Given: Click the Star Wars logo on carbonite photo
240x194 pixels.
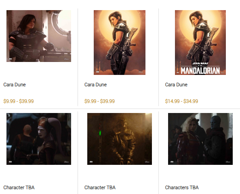Looking at the screenshot, I should point(91,162).
